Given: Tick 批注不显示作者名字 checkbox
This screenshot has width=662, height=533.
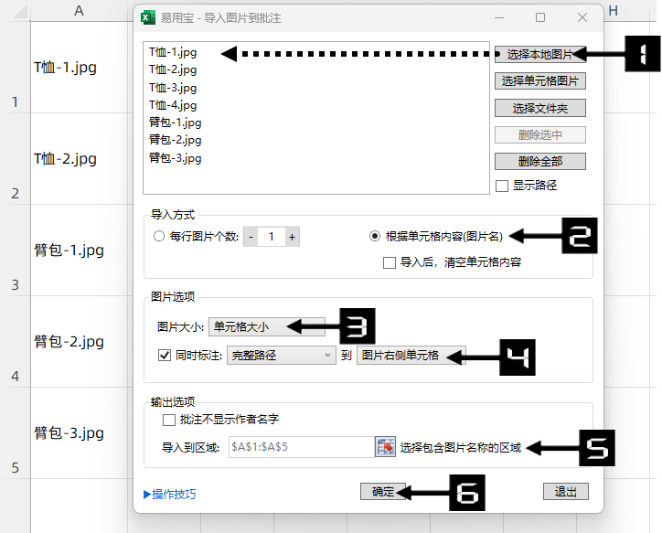Looking at the screenshot, I should point(168,420).
